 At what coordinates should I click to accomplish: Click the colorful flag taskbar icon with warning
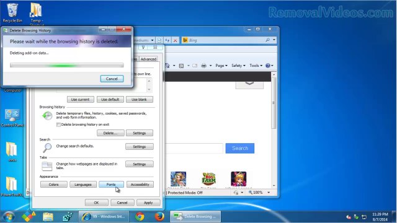coord(29,217)
